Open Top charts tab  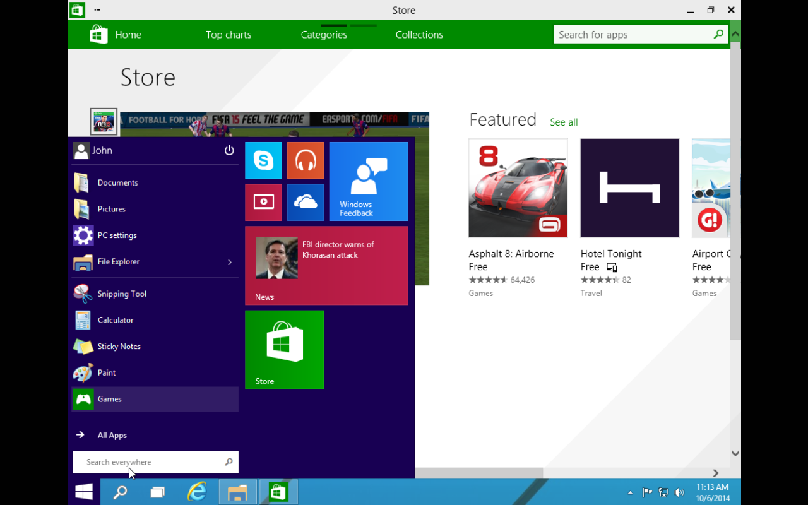pos(229,35)
